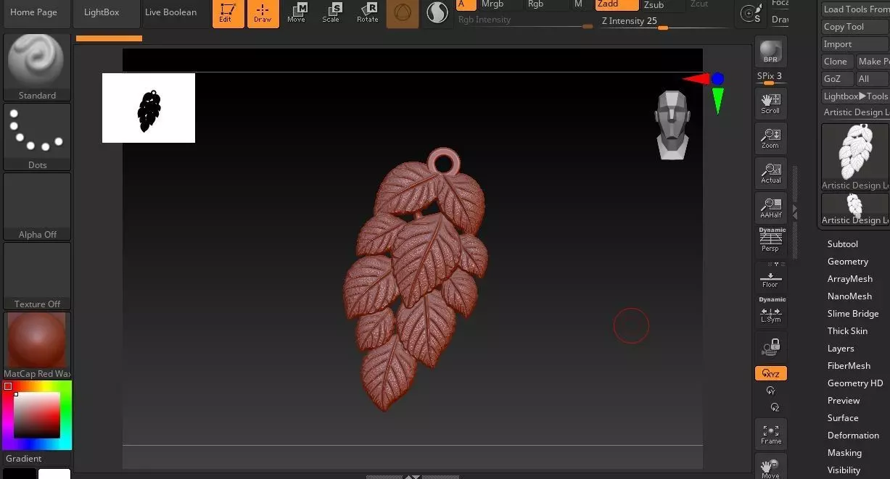Image resolution: width=890 pixels, height=479 pixels.
Task: Toggle the A button next to Mrgb
Action: tap(466, 4)
